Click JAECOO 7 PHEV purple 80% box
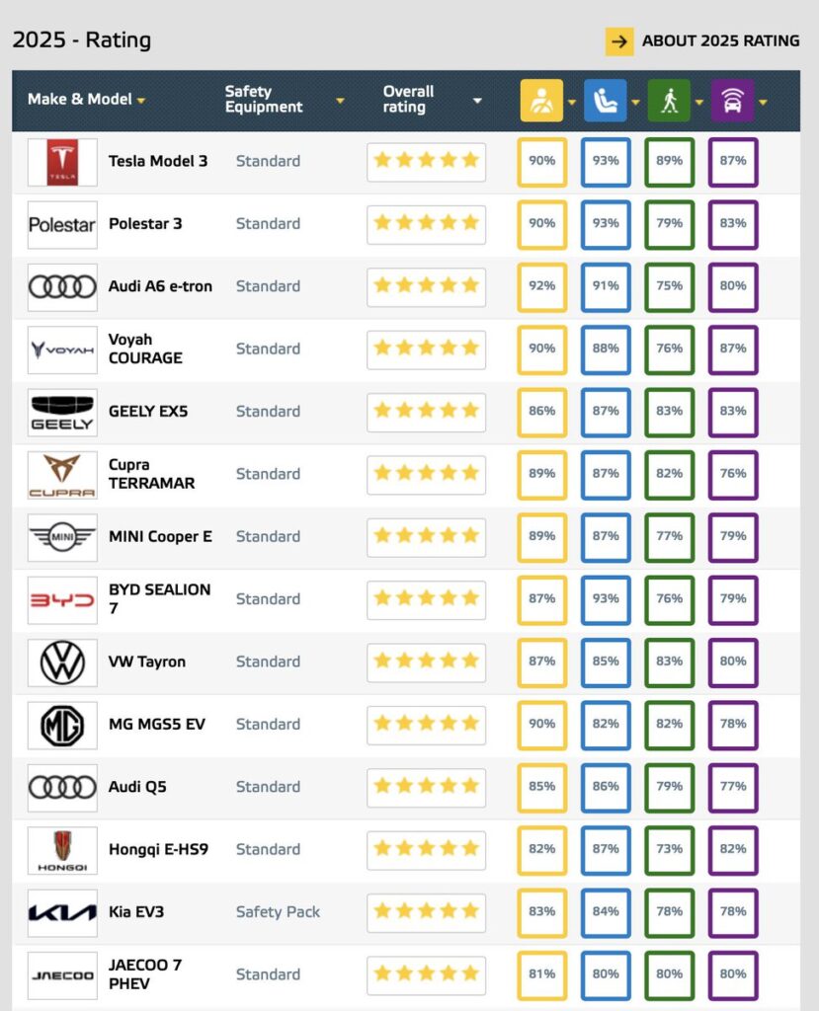Screen dimensions: 819x1011 [733, 974]
